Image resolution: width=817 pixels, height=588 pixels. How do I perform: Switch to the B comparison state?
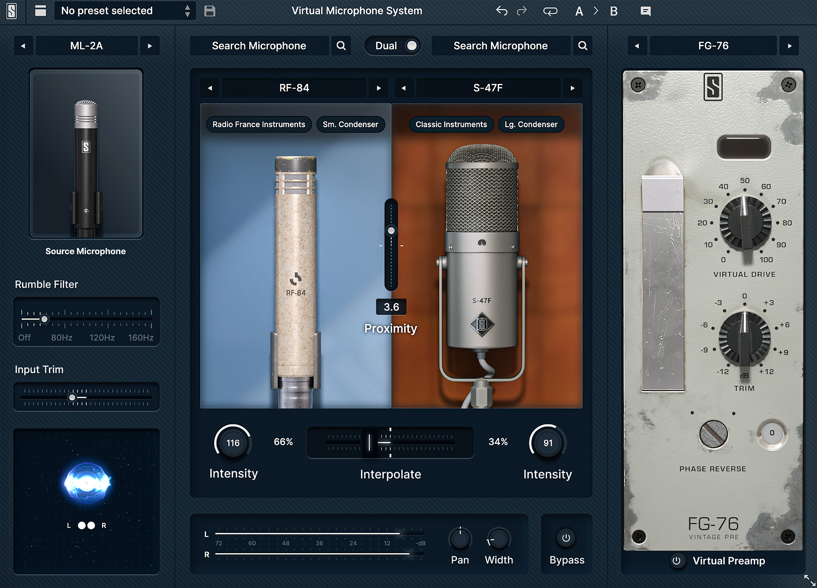click(x=613, y=11)
